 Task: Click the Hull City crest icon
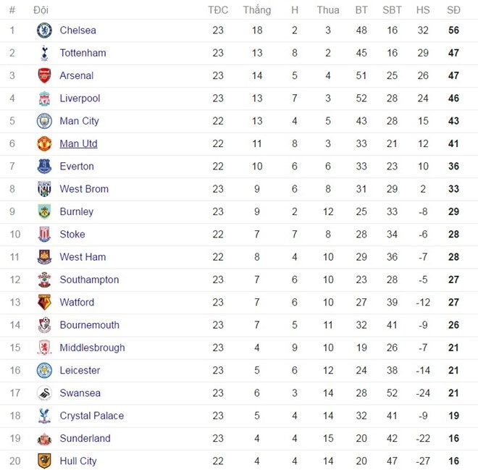(x=45, y=461)
